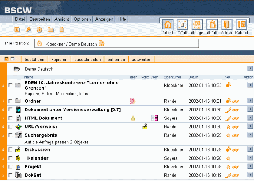Open the DokSet link
Viewport: 254px width, 181px height.
[33, 175]
